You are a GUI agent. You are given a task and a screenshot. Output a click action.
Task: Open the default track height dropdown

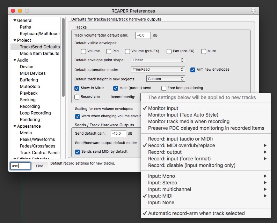point(166,79)
